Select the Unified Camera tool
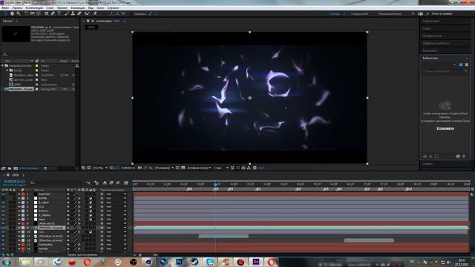This screenshot has height=267, width=475. click(x=33, y=13)
